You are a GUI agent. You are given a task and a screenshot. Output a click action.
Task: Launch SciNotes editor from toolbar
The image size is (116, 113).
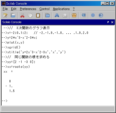(x=5, y=15)
